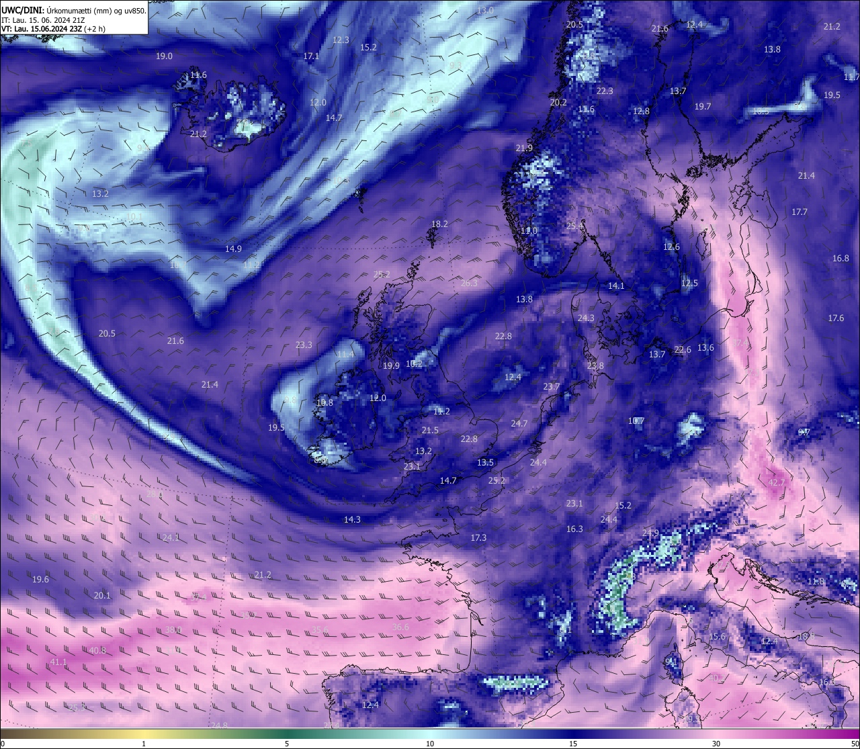Click the 17.6 value label
Image resolution: width=860 pixels, height=749 pixels.
pos(836,318)
